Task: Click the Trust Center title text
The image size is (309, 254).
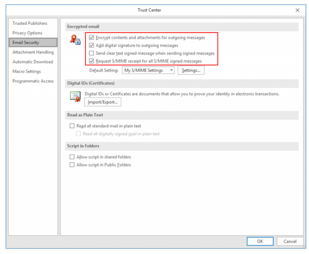Action: point(149,10)
